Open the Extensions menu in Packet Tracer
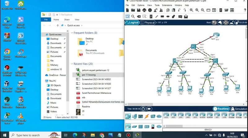This screenshot has height=138, width=248. tap(167, 5)
